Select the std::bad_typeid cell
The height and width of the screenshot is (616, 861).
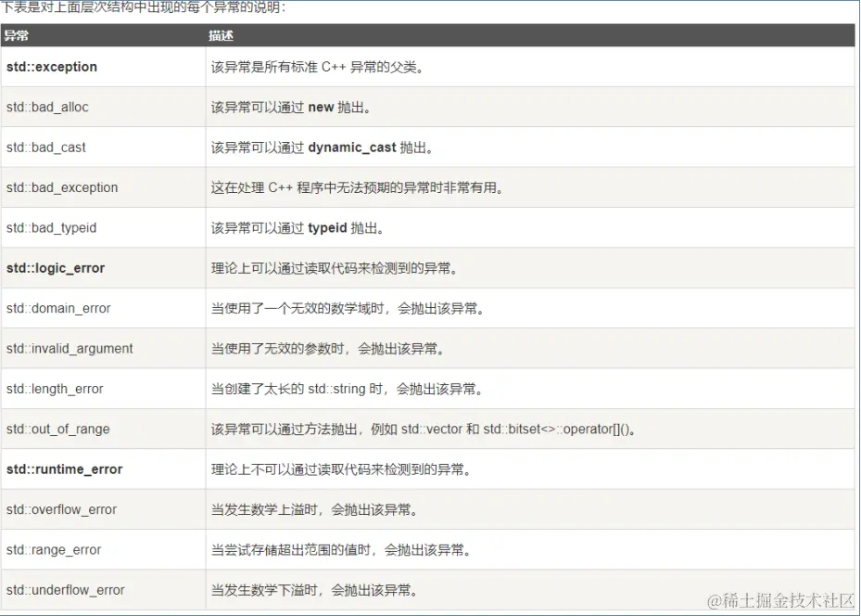pos(52,227)
